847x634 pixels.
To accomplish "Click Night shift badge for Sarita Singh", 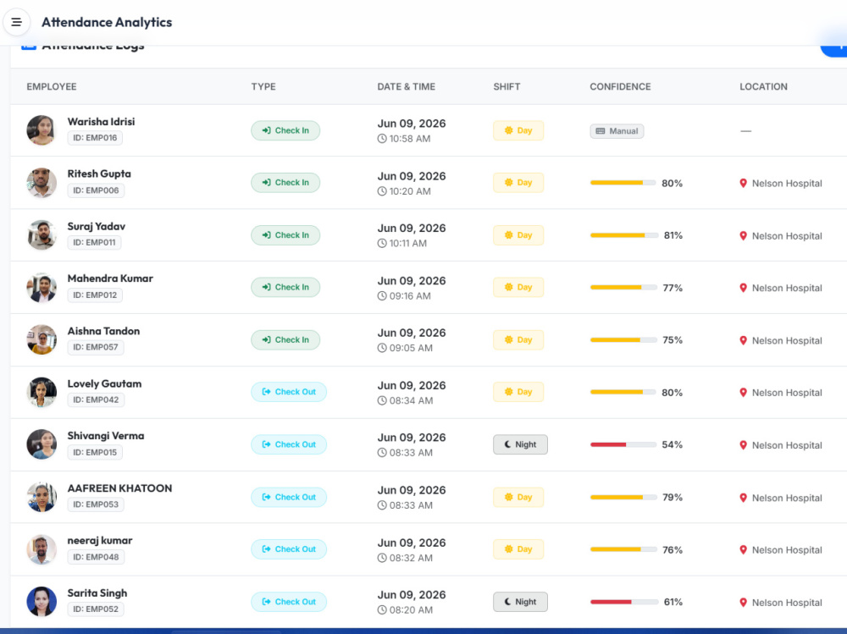I will coord(520,602).
